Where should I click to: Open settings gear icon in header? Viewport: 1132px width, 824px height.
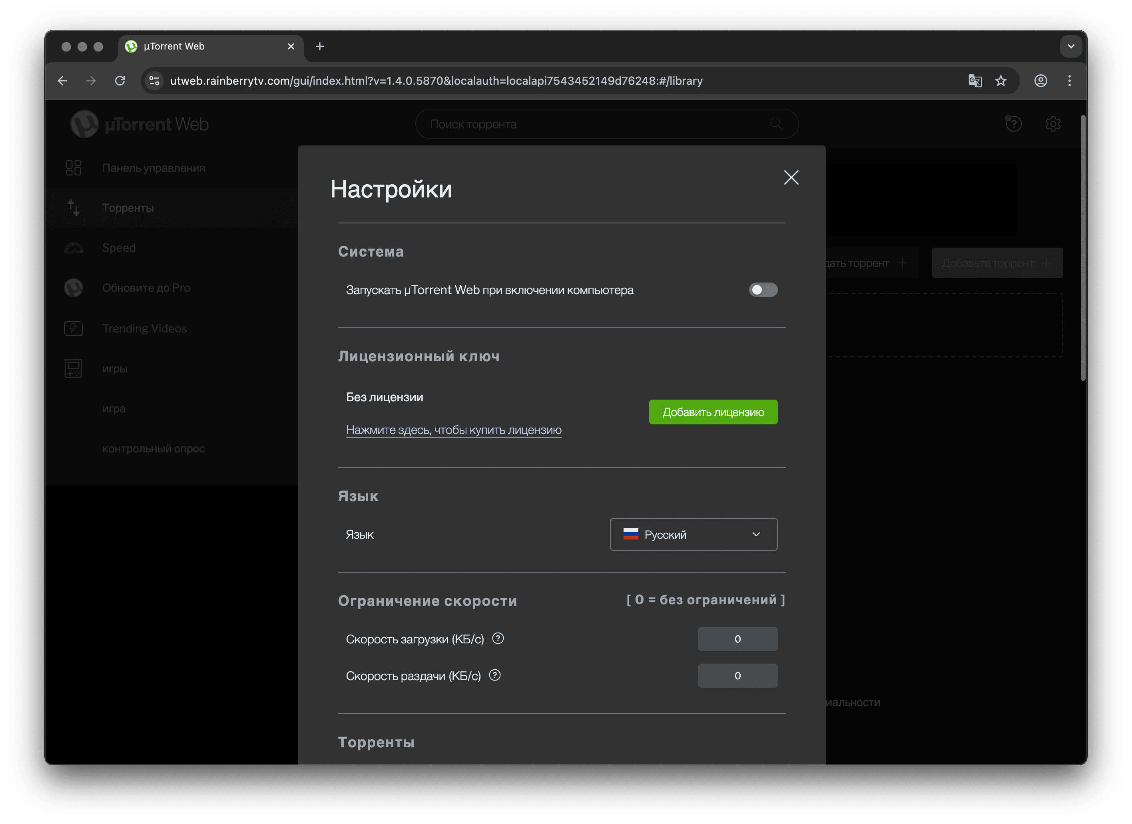click(1053, 124)
